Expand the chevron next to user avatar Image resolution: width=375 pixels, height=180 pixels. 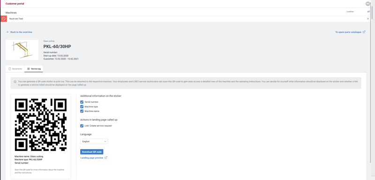click(364, 4)
